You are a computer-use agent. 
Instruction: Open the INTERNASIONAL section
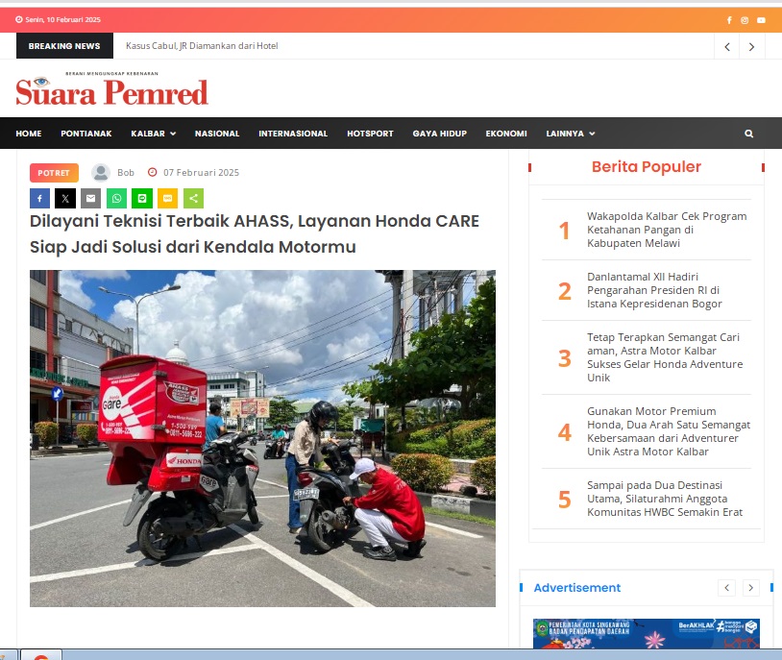coord(293,134)
